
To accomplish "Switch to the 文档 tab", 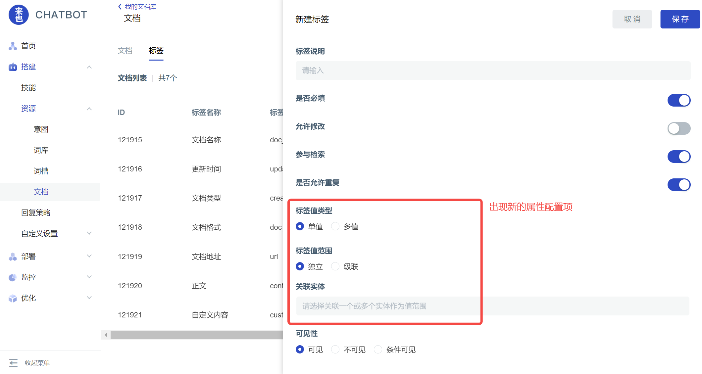I will click(125, 51).
